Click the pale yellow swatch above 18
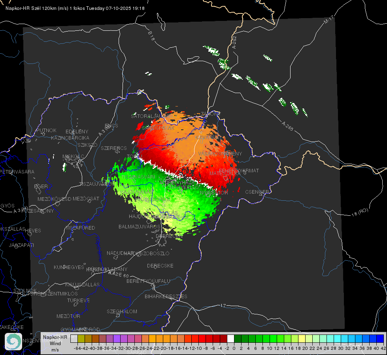 click(302, 339)
